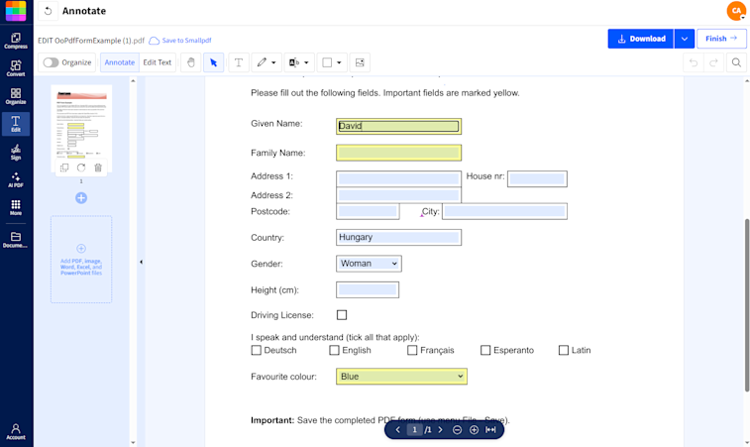Open the search magnifier icon

736,62
